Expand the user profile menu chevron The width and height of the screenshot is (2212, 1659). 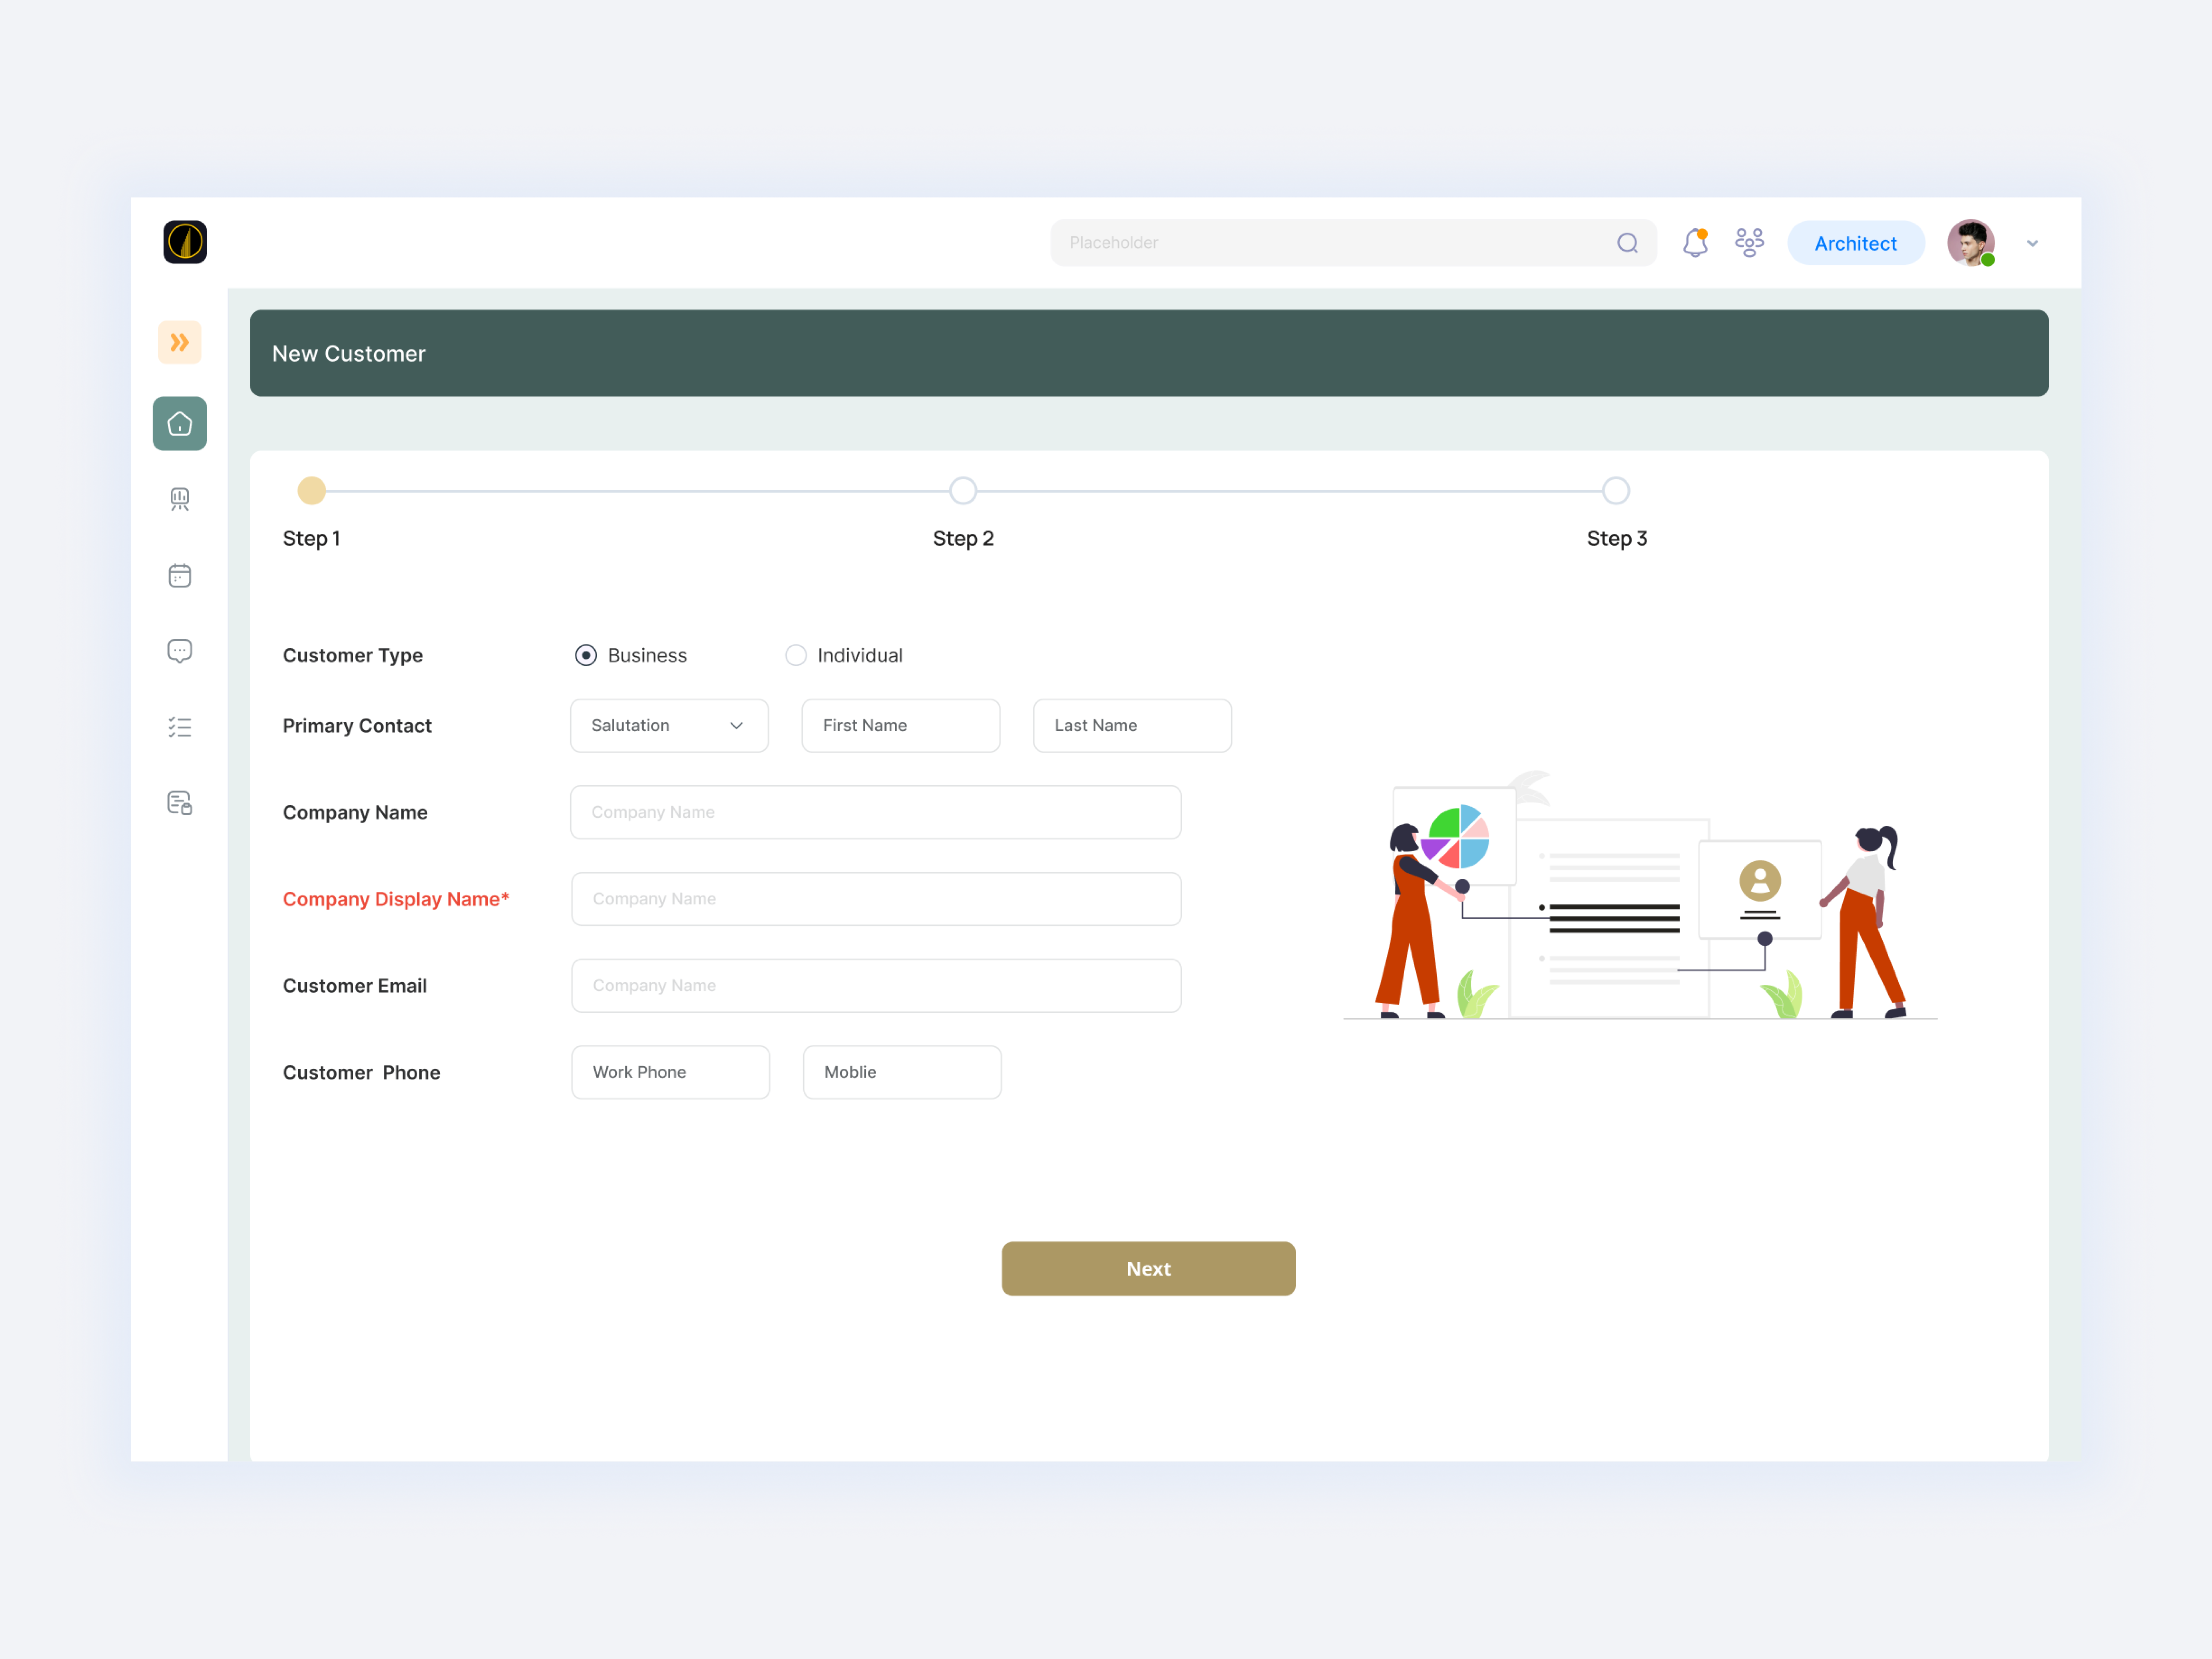pyautogui.click(x=2032, y=243)
